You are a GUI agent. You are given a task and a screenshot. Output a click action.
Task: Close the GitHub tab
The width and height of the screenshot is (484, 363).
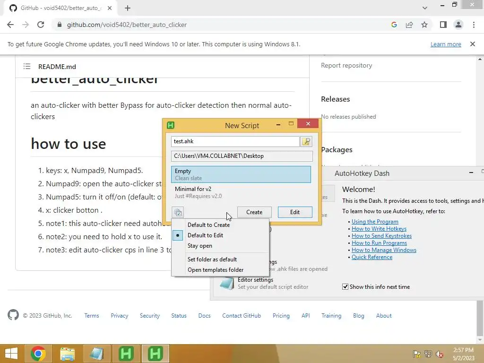coord(110,8)
